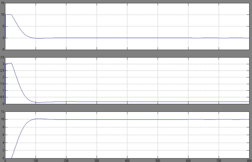The height and width of the screenshot is (162, 252).
Task: Click the "8" y-axis label of the bottom plot
Action: pos(3,127)
